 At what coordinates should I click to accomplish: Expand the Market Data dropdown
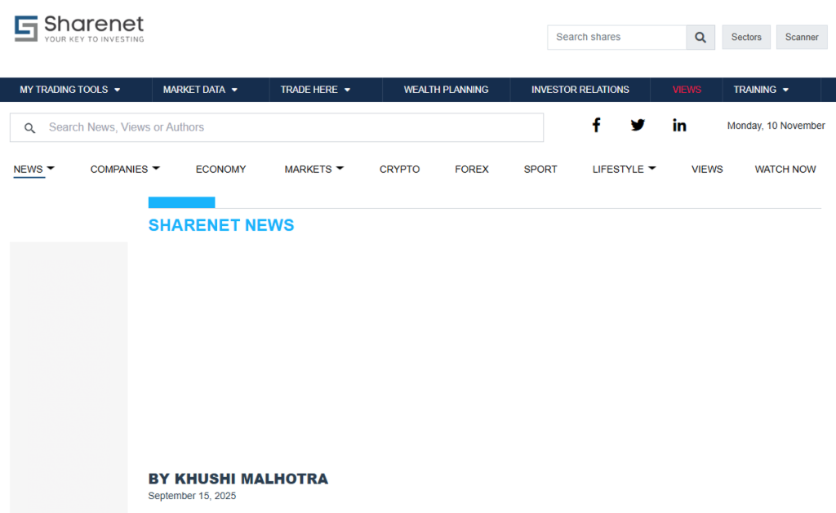[200, 90]
